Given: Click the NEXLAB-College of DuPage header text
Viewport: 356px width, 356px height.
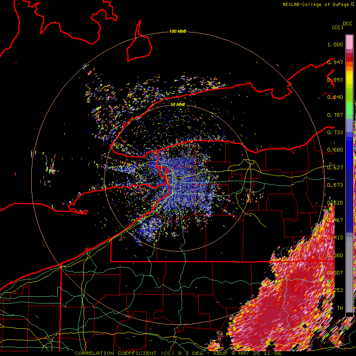Looking at the screenshot, I should pos(318,4).
